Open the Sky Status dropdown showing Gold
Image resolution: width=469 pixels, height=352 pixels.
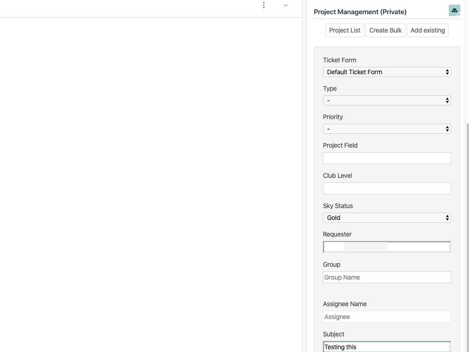387,218
